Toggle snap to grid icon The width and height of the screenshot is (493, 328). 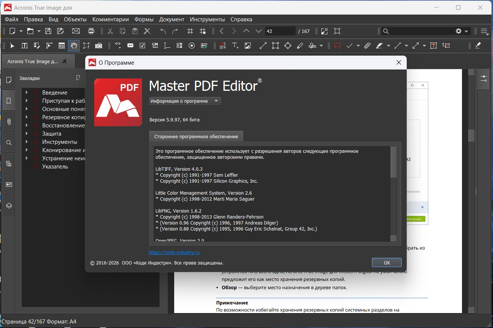tap(203, 31)
